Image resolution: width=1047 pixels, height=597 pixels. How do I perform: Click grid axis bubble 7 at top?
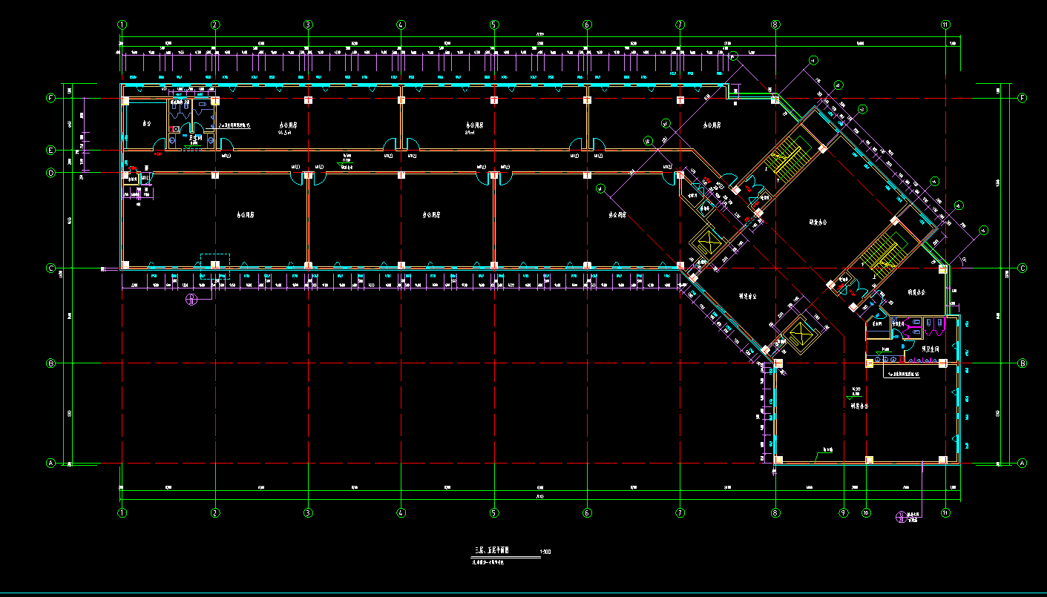680,24
